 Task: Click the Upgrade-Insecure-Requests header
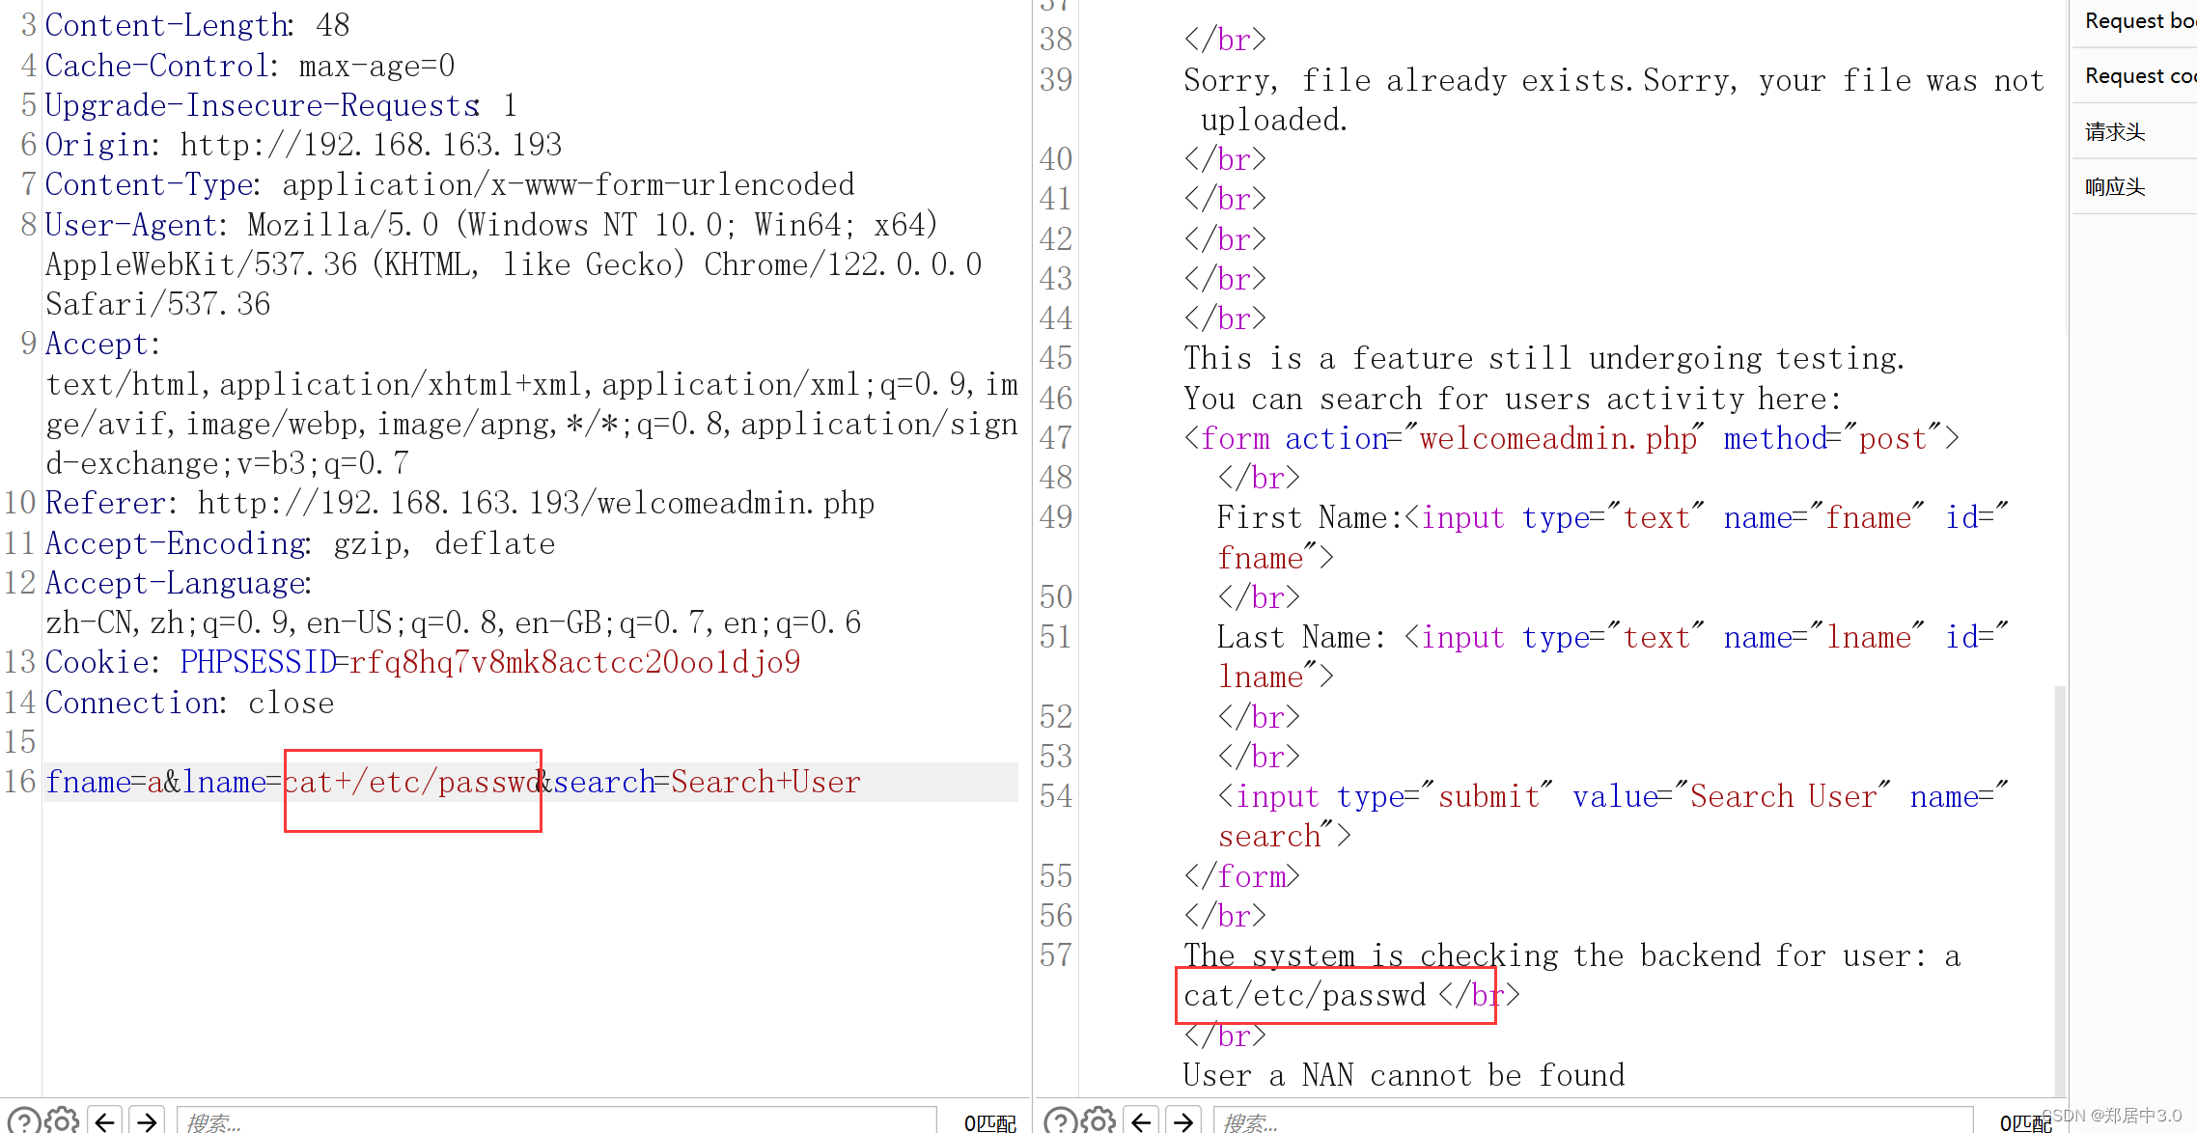[281, 105]
